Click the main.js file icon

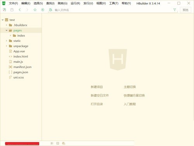[x=10, y=62]
